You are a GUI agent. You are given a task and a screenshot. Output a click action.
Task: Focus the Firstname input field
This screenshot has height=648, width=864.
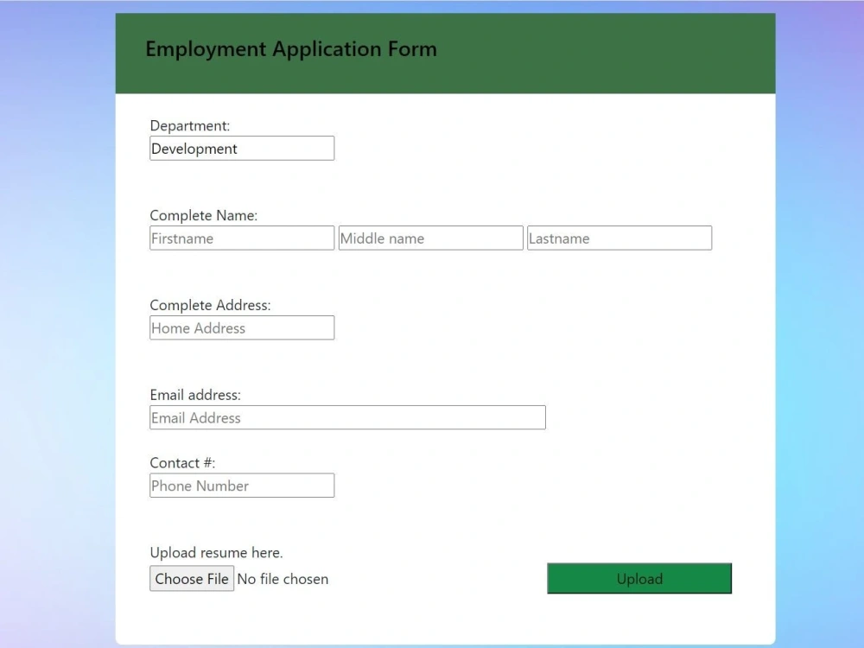pos(242,238)
